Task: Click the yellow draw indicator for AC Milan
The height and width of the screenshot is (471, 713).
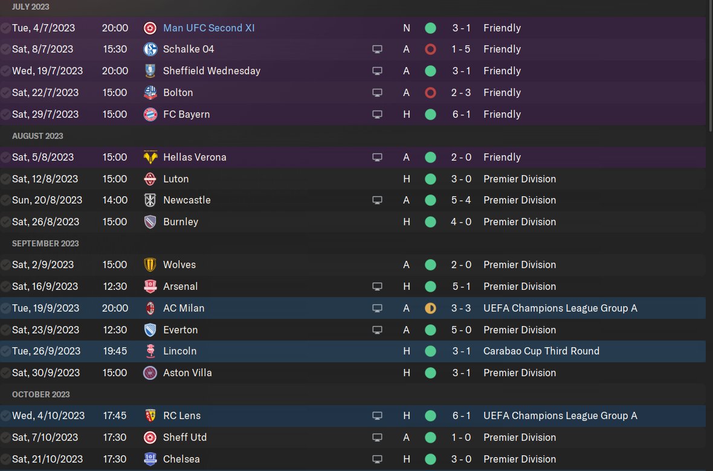Action: [x=430, y=308]
